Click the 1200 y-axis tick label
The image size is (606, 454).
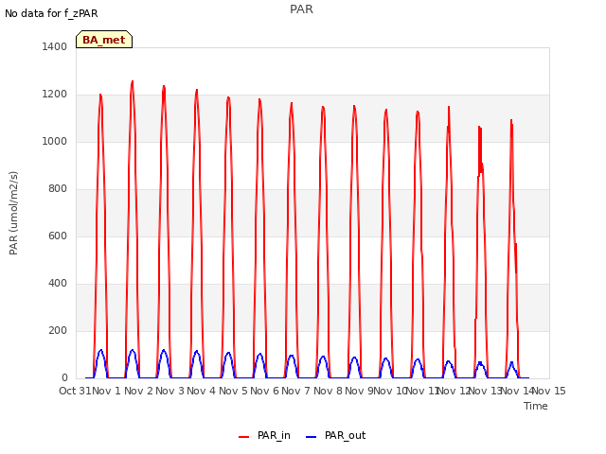click(55, 95)
